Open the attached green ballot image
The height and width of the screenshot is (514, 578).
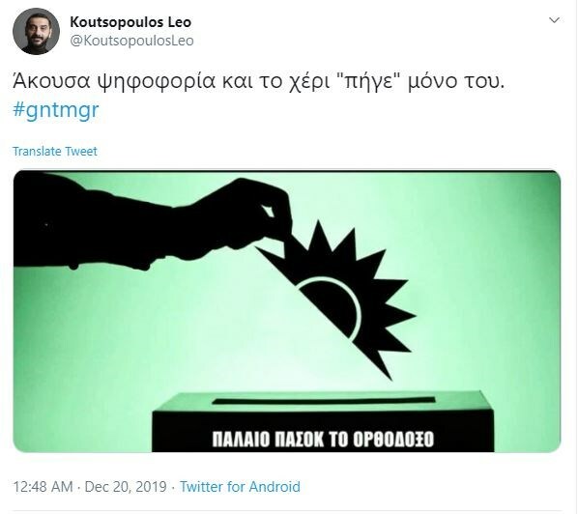(x=287, y=311)
